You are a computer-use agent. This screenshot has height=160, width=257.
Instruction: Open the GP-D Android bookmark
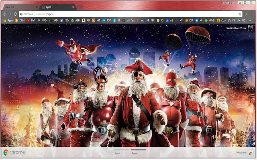pyautogui.click(x=210, y=20)
